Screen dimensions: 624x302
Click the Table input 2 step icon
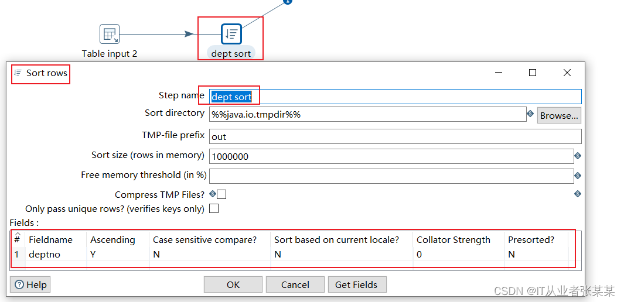tap(110, 35)
